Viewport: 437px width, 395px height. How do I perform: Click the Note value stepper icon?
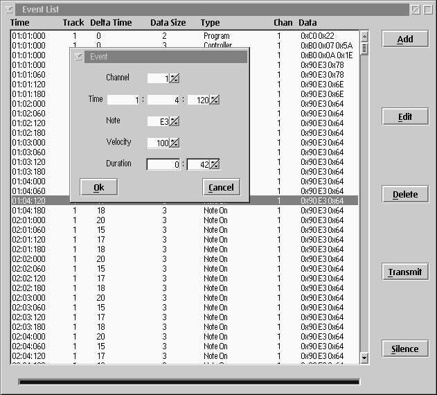[175, 121]
